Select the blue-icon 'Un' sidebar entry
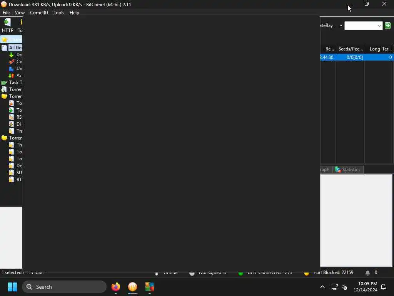 point(15,69)
